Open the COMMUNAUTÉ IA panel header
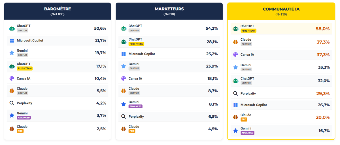 point(281,11)
